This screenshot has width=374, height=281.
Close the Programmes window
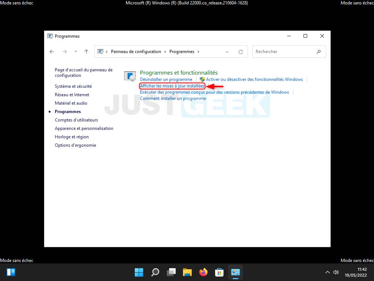pyautogui.click(x=322, y=36)
